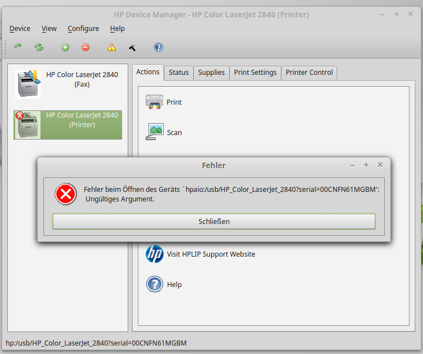
Task: Switch to the Actions tab
Action: (148, 72)
